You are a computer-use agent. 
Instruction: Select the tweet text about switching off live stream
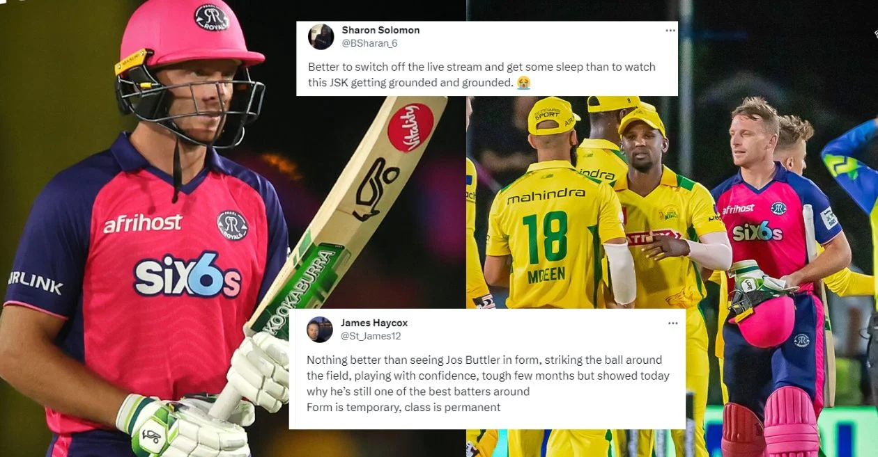pyautogui.click(x=482, y=75)
